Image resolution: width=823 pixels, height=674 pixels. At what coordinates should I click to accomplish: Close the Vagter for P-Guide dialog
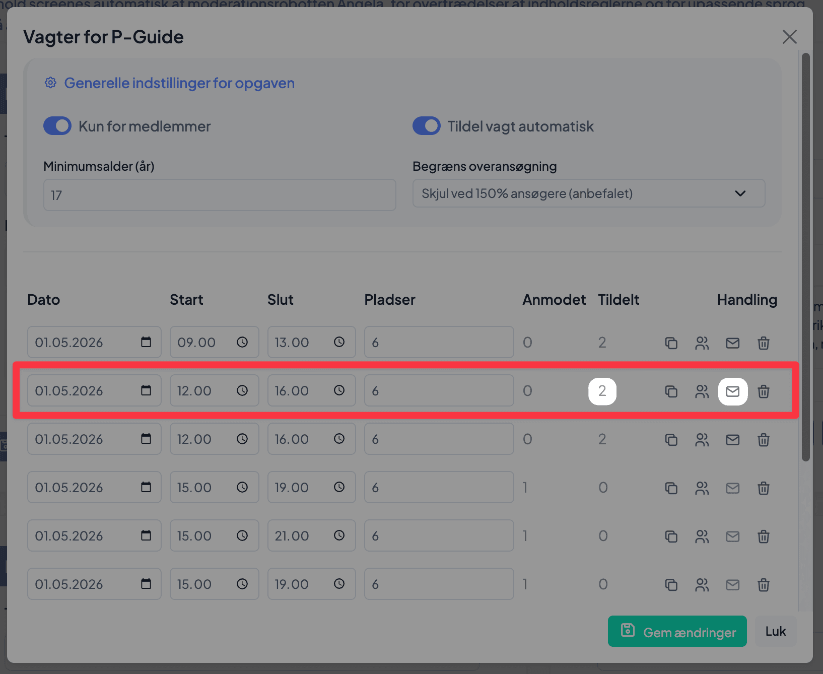click(x=789, y=36)
